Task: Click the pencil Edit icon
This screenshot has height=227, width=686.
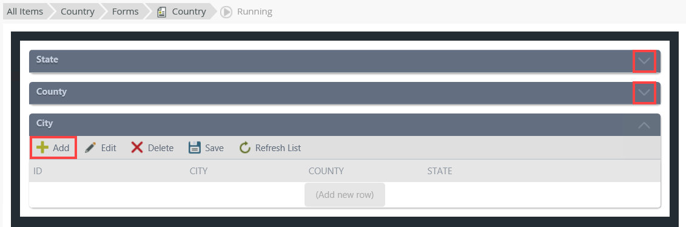Action: pos(90,148)
